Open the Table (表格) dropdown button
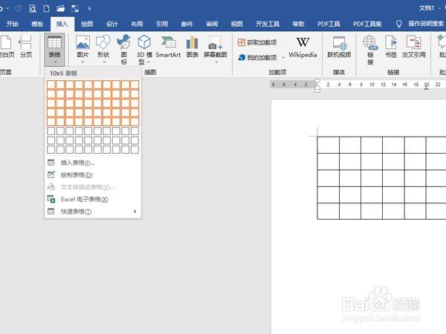446x334 pixels. point(54,50)
